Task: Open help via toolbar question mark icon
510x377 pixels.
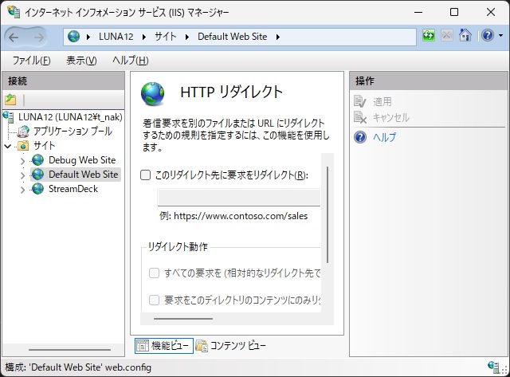Action: [x=487, y=35]
